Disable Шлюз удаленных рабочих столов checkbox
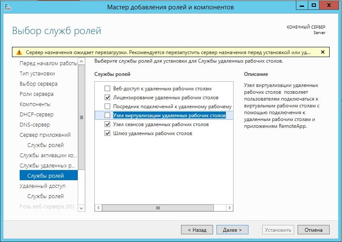This screenshot has width=342, height=242. coord(107,133)
